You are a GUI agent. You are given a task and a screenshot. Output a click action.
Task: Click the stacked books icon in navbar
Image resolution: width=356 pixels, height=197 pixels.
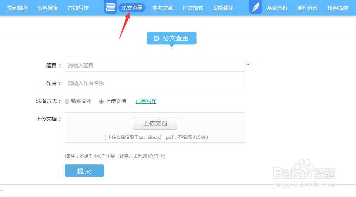[110, 7]
